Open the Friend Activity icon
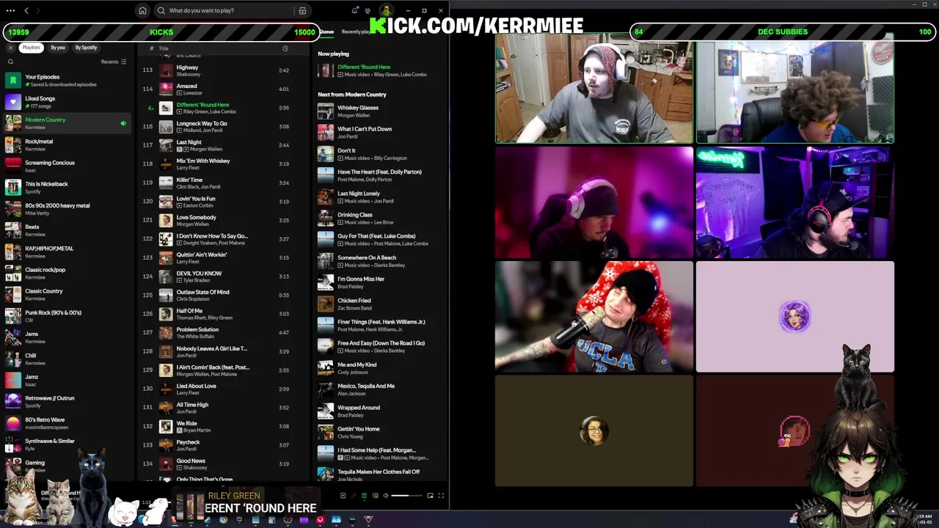Viewport: 939px width, 528px height. pyautogui.click(x=369, y=10)
